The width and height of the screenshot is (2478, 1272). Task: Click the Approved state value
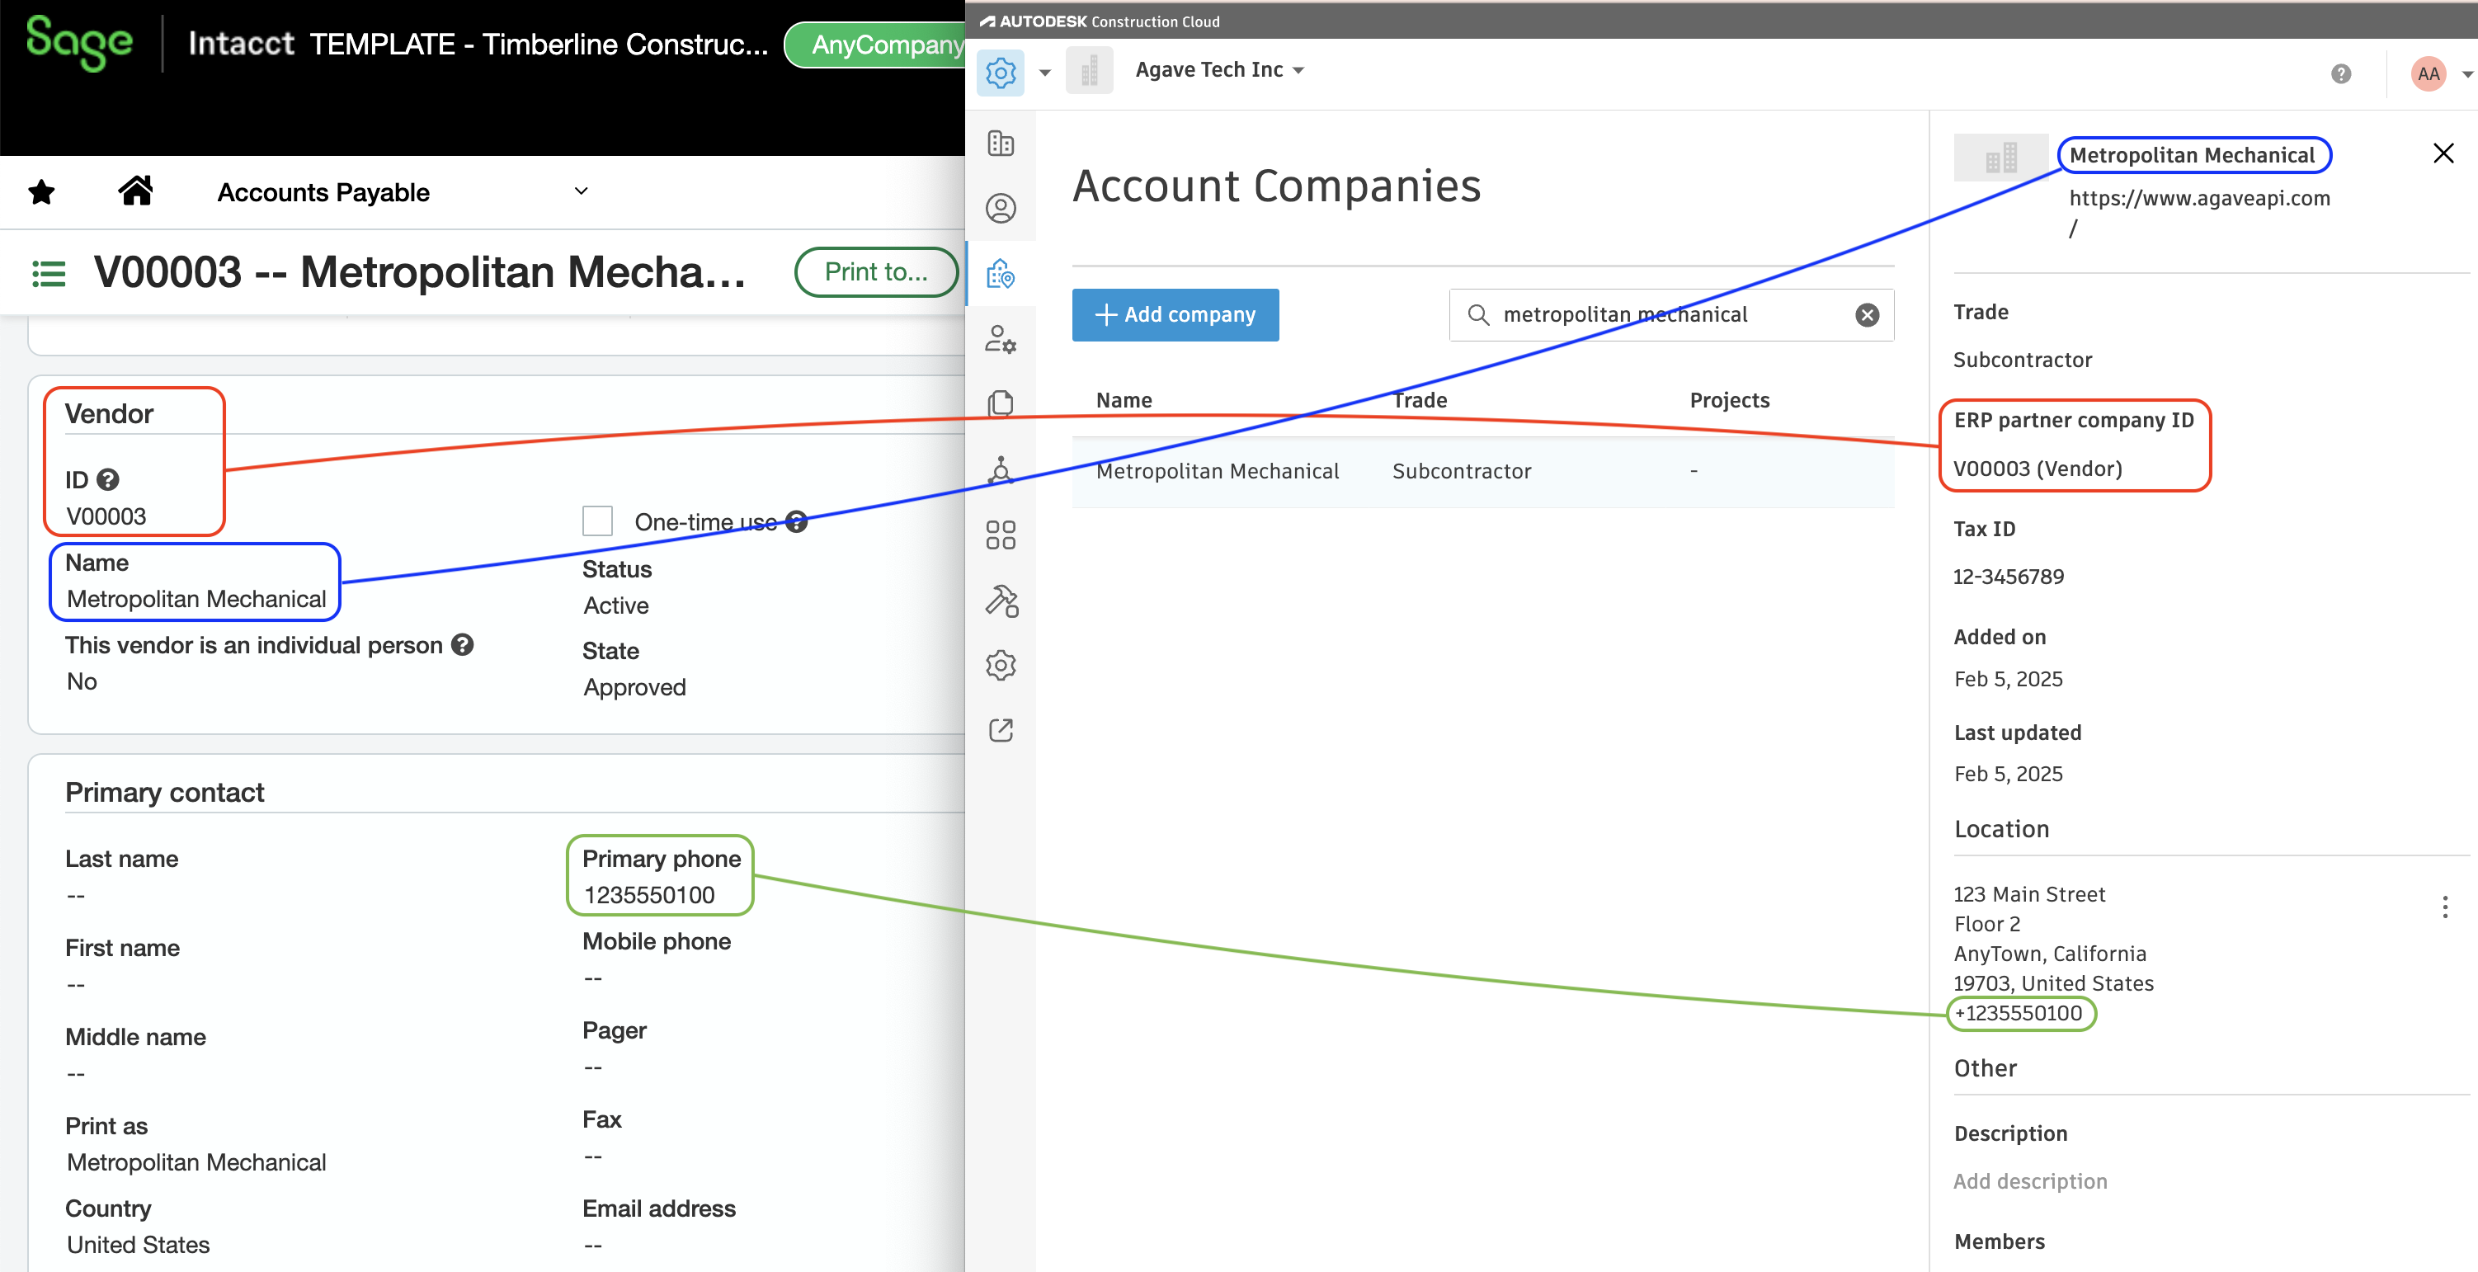pos(634,687)
